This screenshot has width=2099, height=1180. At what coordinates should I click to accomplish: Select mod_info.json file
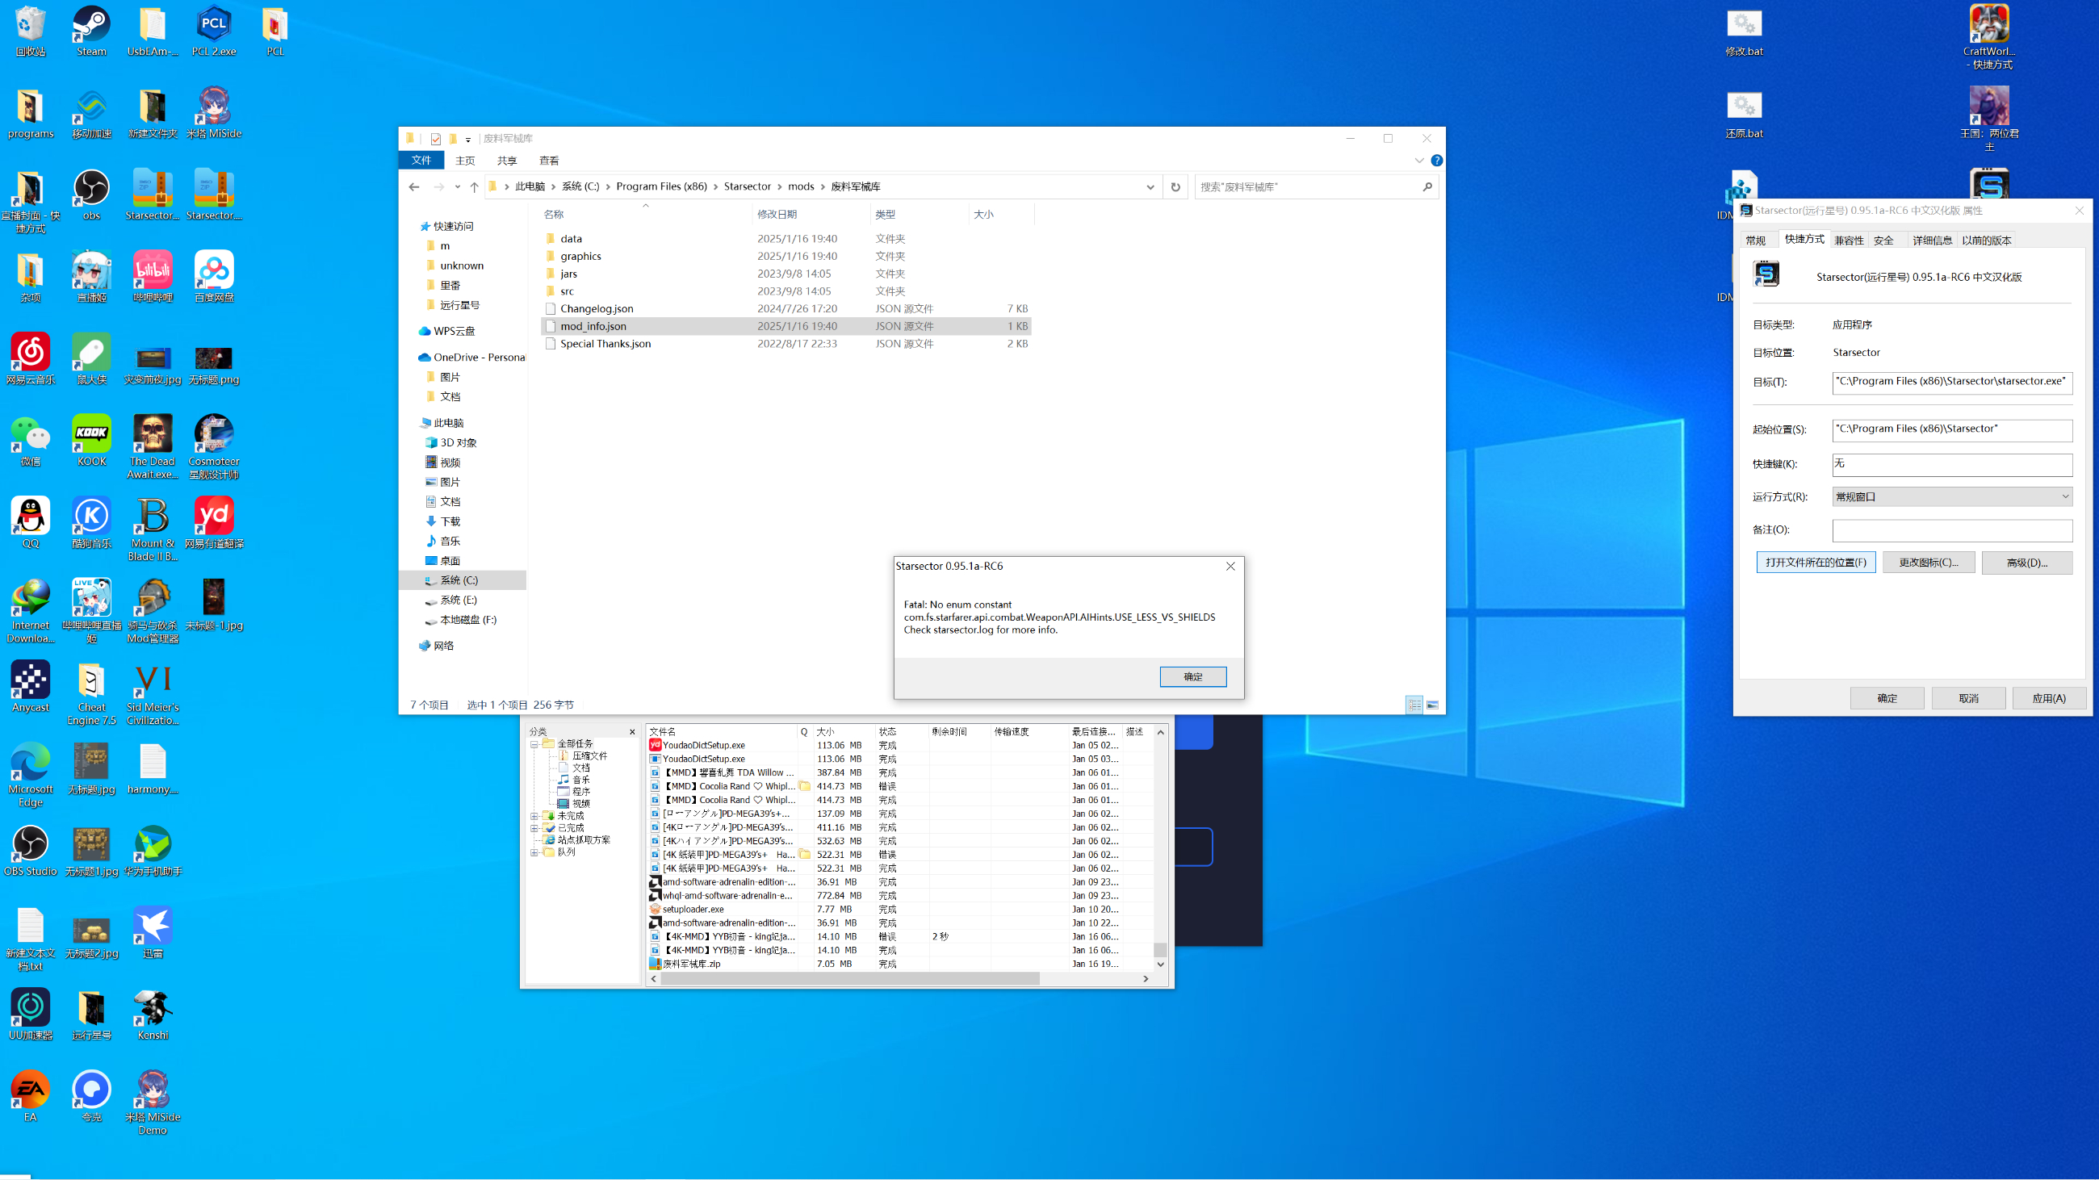(593, 327)
